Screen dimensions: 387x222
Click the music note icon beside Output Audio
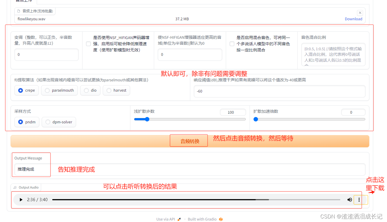(x=15, y=187)
